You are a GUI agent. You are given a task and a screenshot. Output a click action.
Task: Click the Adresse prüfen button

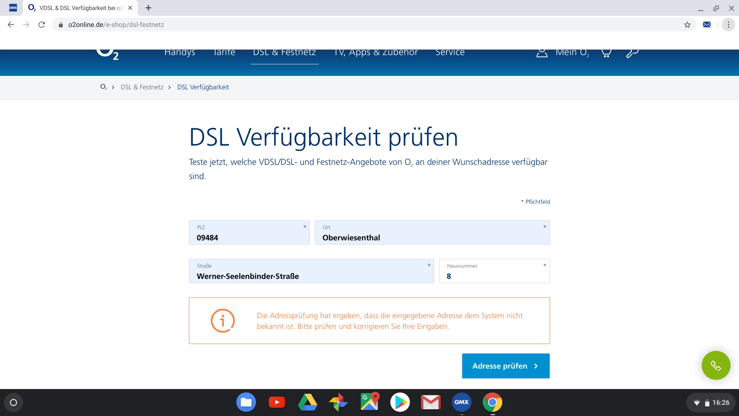click(x=505, y=366)
